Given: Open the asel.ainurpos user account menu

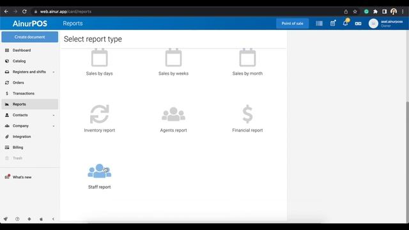Looking at the screenshot, I should point(386,24).
